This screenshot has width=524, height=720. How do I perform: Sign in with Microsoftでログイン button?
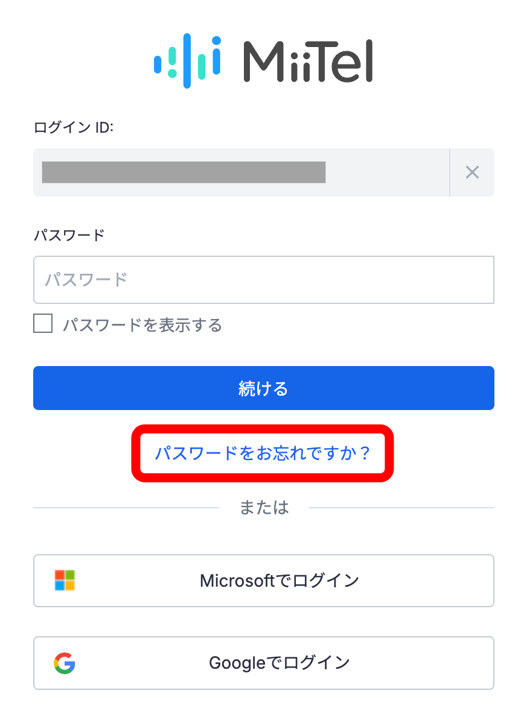263,581
